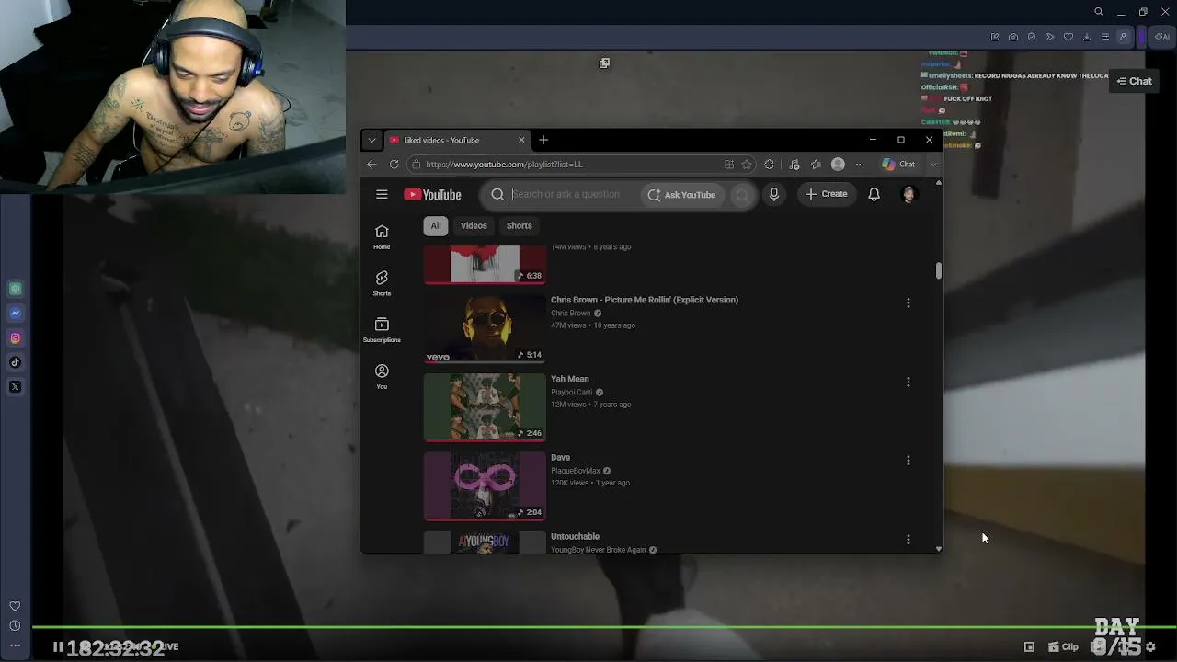This screenshot has width=1177, height=662.
Task: Go to Home in the YouTube sidebar
Action: [x=382, y=236]
